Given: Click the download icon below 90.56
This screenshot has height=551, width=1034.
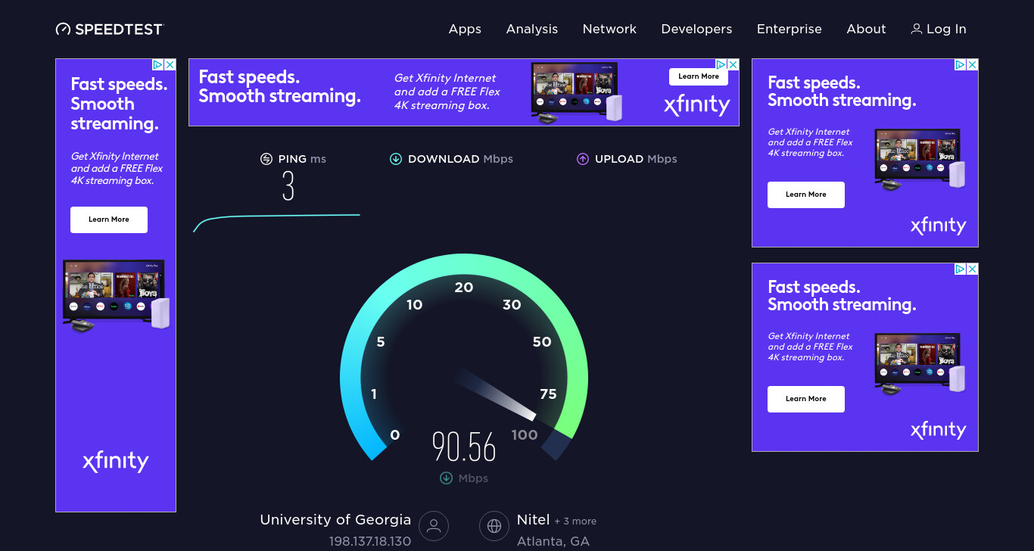Looking at the screenshot, I should point(446,478).
